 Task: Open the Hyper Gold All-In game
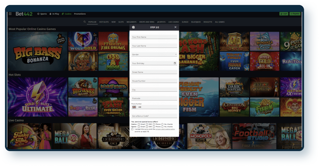point(264,61)
